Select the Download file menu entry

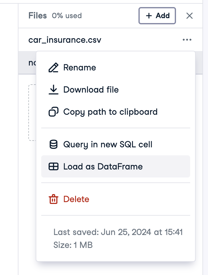click(91, 90)
